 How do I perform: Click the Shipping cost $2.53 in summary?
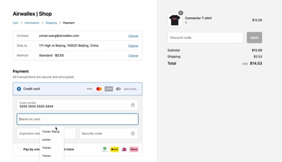click(258, 57)
